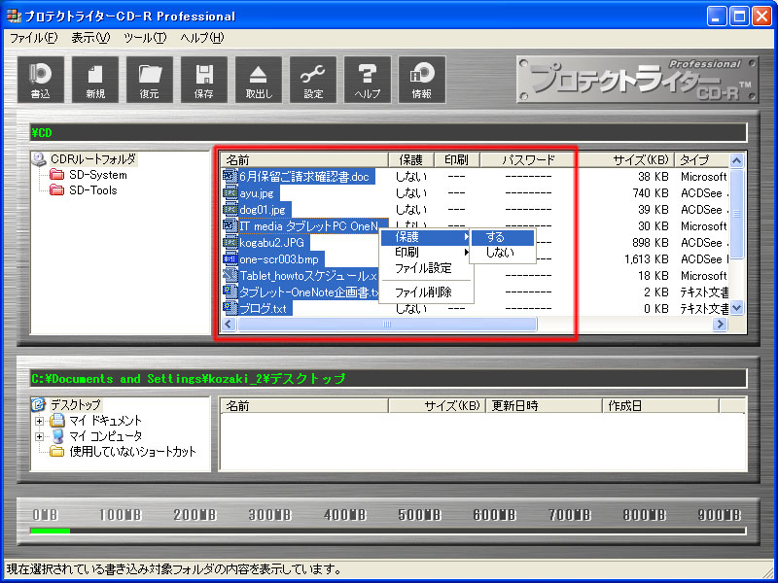Click the icon of one-scr003.bmp
Viewport: 778px width, 583px height.
pyautogui.click(x=230, y=259)
